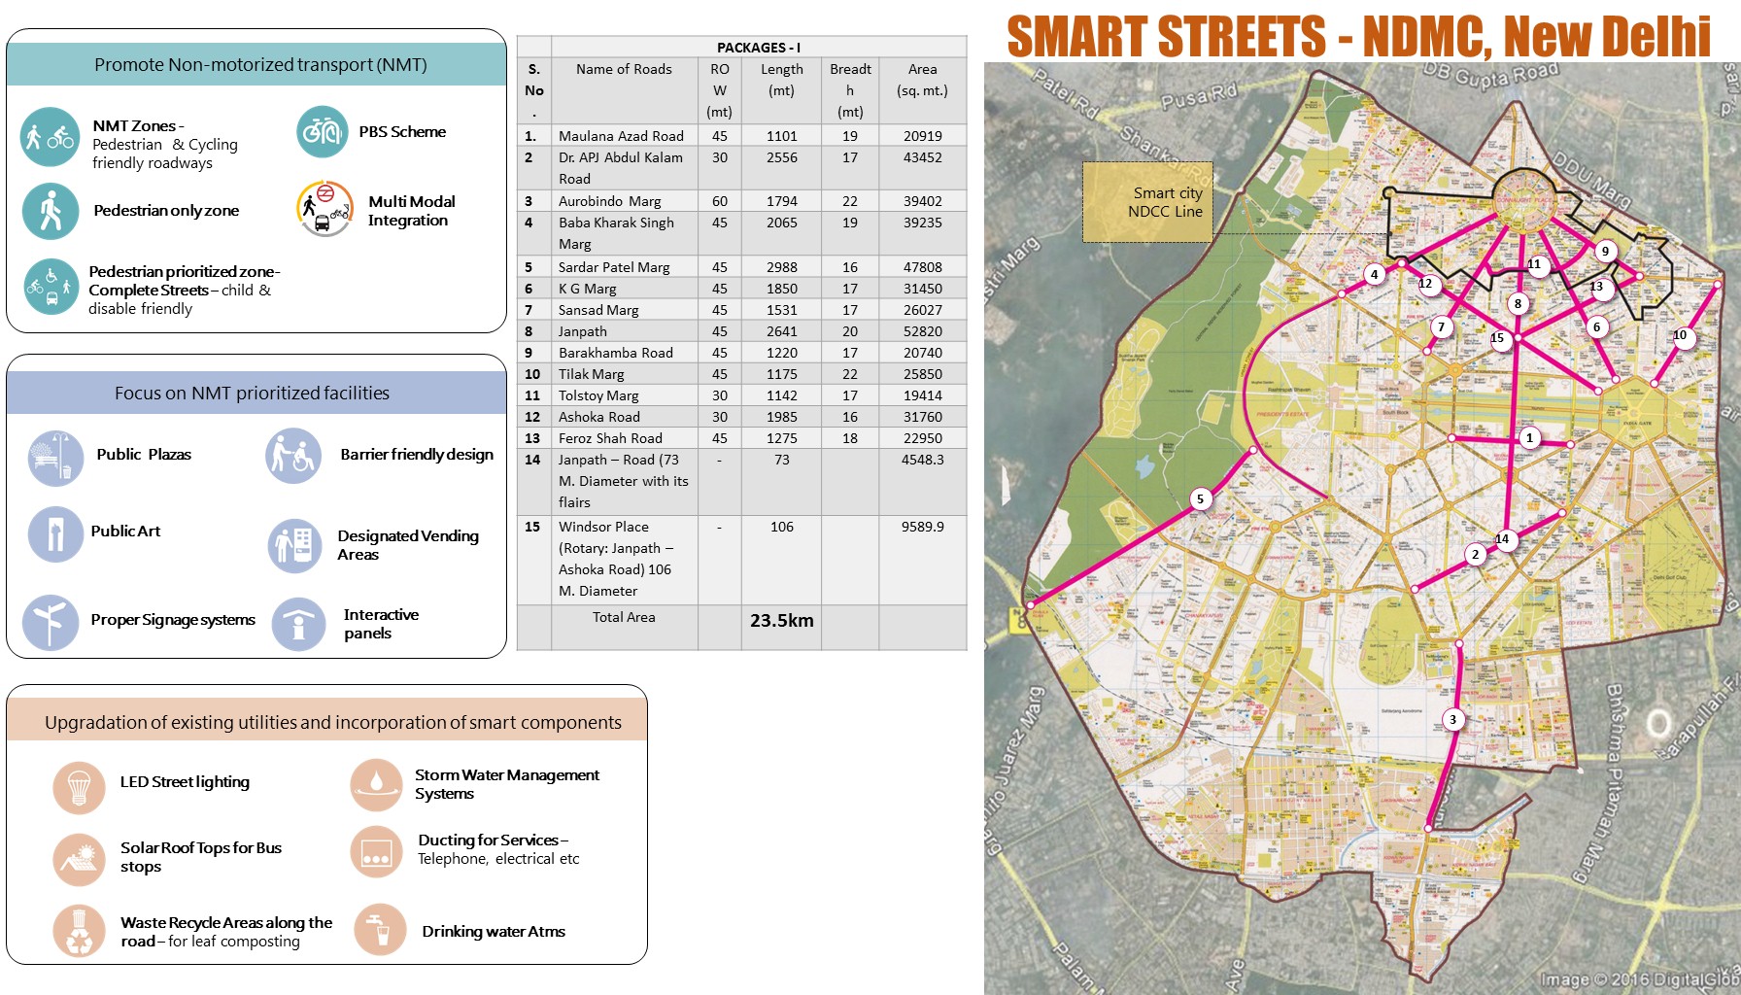
Task: Click the Proper Signage systems icon
Action: pos(51,622)
